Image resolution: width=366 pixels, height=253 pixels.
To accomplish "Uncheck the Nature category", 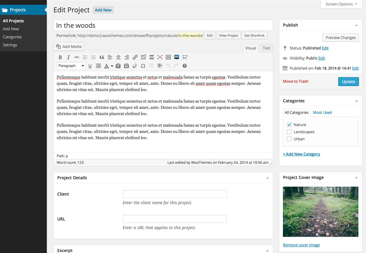I will [289, 124].
